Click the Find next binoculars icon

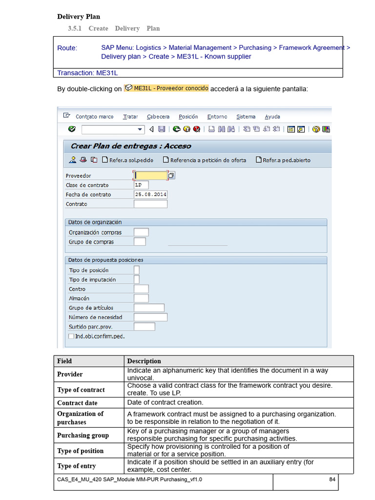231,129
